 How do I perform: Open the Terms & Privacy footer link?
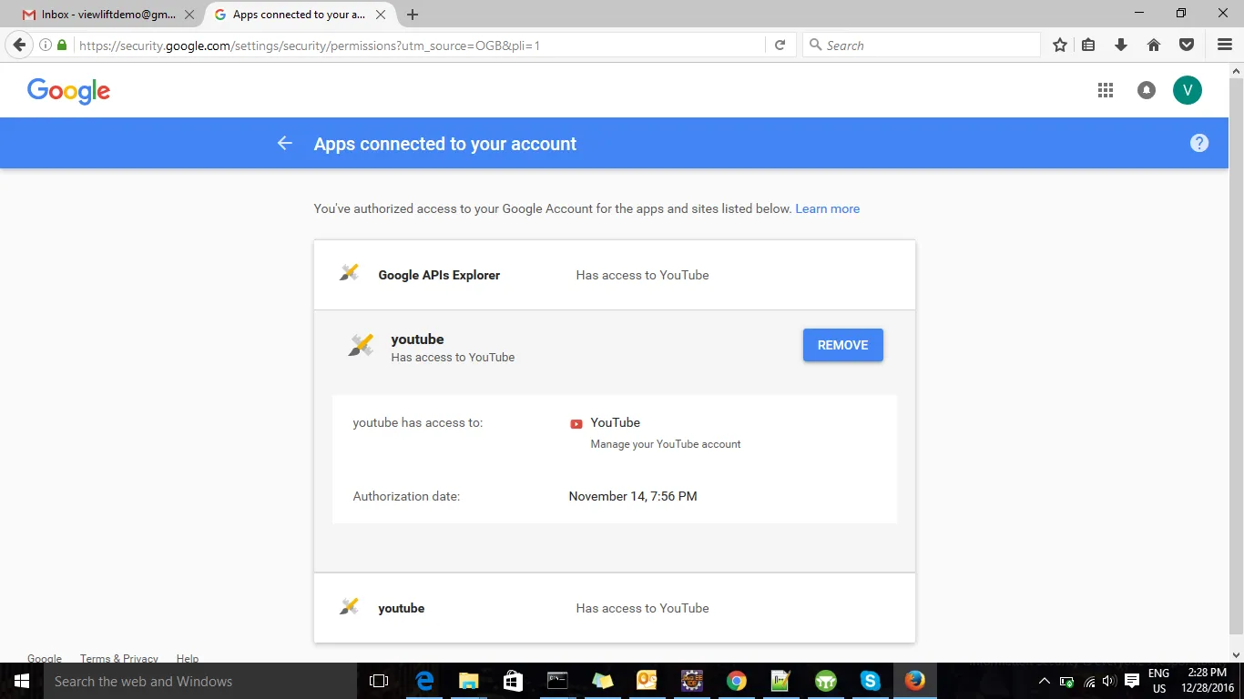[119, 658]
